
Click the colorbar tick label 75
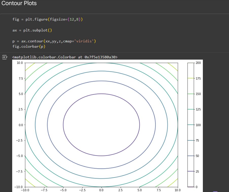(x=197, y=141)
